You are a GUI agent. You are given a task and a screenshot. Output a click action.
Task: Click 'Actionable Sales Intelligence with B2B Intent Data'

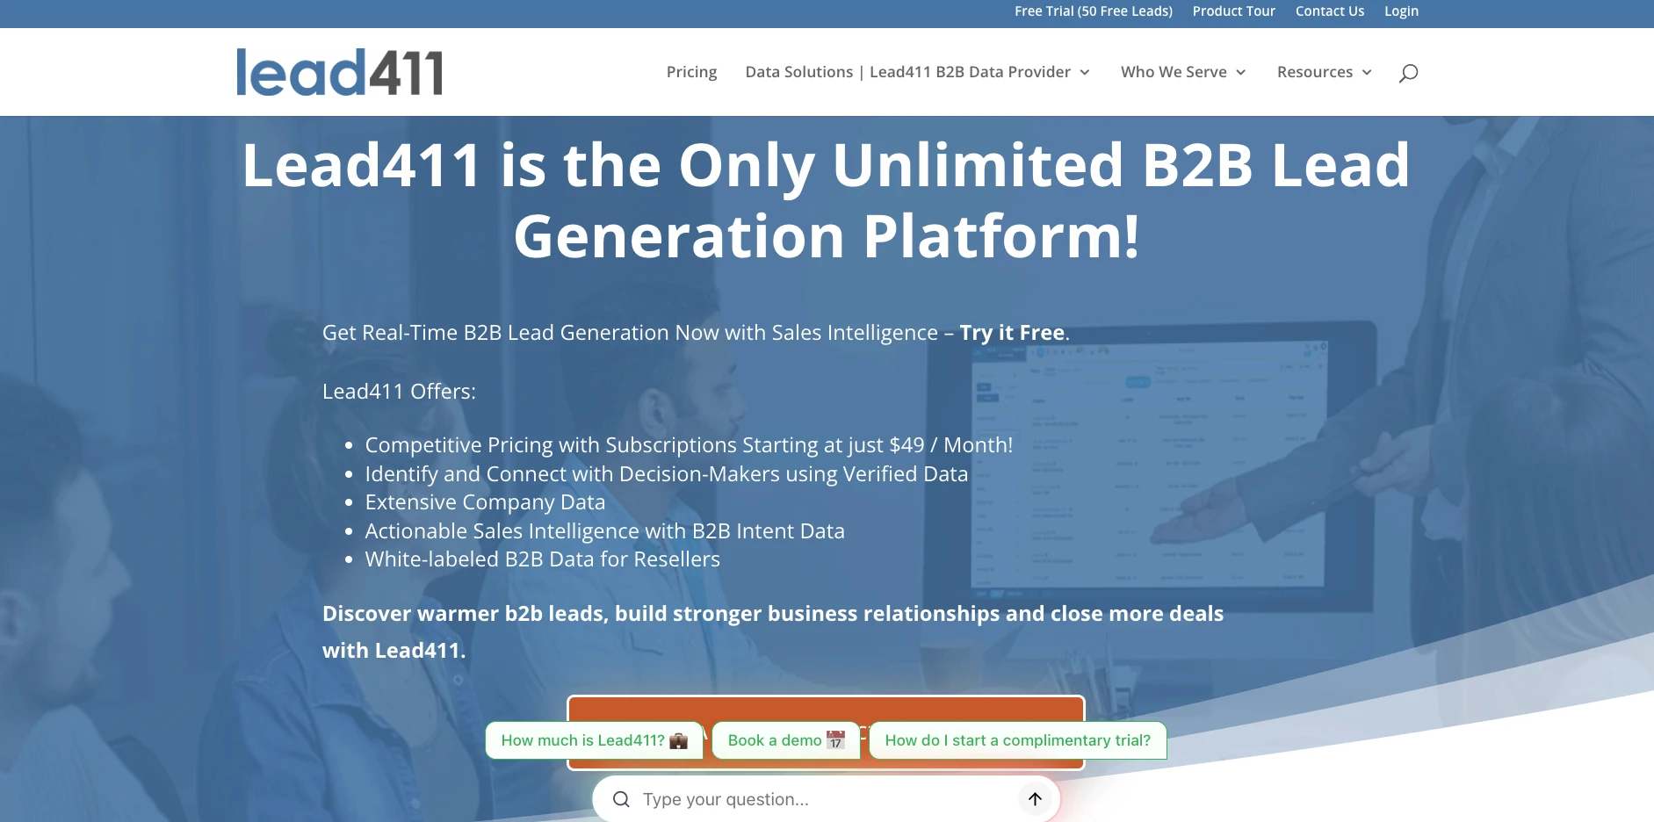[604, 531]
